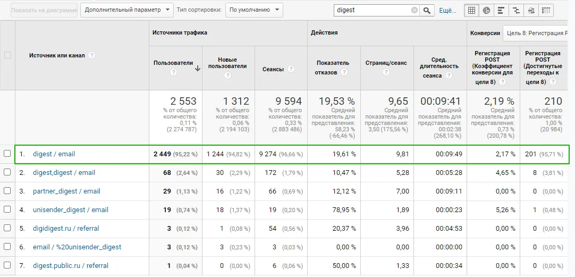
Task: Click the Показать на диаграмме button
Action: [x=44, y=10]
